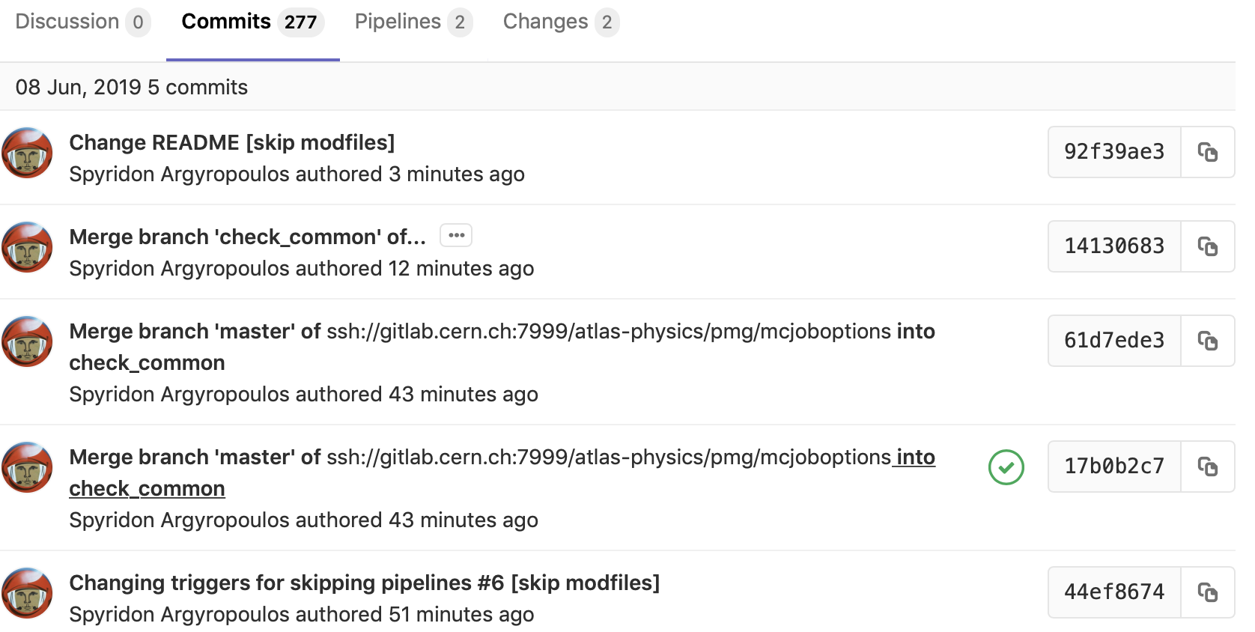Copy commit SHA 44ef8674
Image resolution: width=1255 pixels, height=632 pixels.
tap(1207, 592)
